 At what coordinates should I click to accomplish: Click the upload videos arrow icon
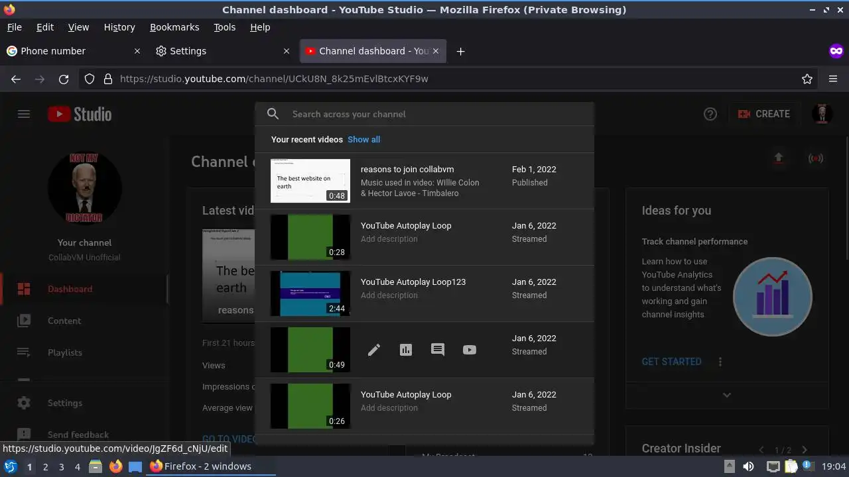coord(779,158)
